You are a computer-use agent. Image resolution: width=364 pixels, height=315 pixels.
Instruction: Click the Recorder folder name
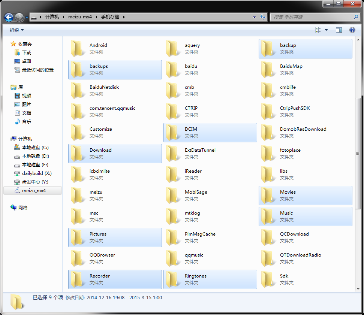[100, 276]
